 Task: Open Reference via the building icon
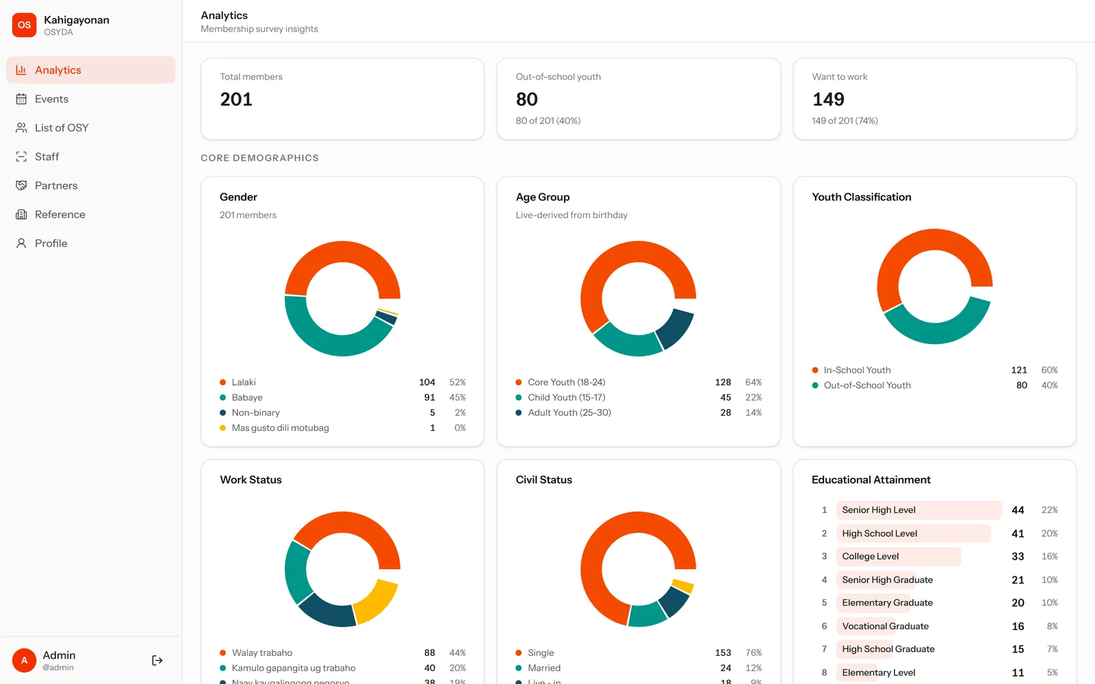[x=21, y=214]
